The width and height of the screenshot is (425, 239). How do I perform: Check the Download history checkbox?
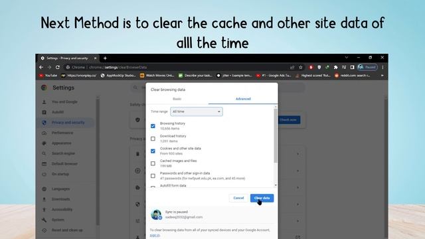(153, 139)
